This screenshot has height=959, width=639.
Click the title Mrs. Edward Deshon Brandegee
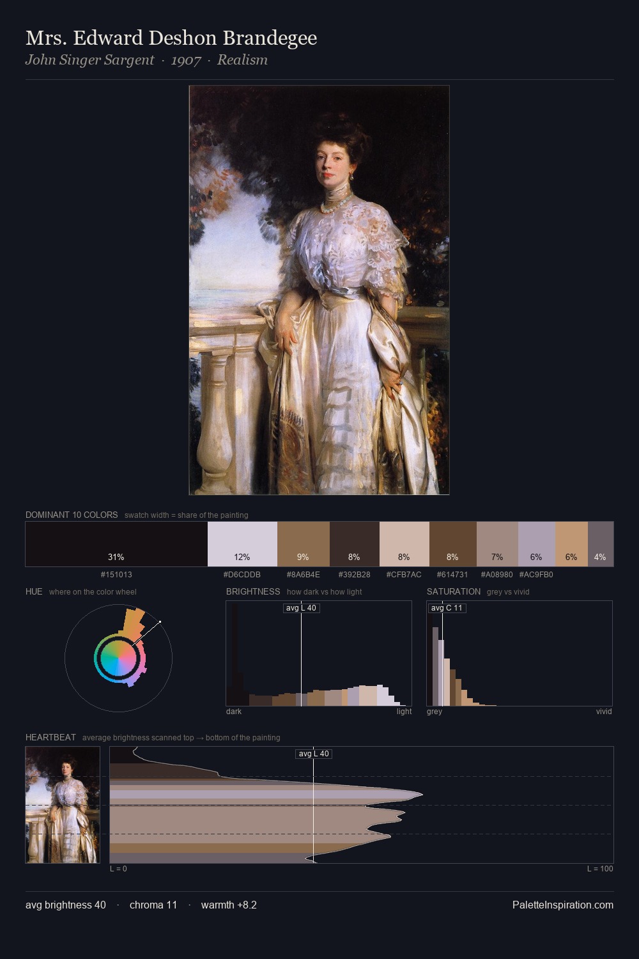point(171,38)
